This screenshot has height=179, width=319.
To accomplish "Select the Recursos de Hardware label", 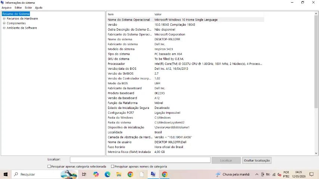I will pos(22,19).
